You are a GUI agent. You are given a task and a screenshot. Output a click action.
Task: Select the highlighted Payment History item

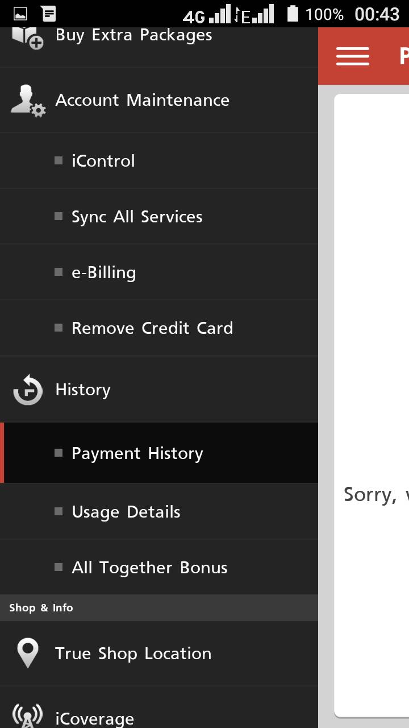coord(159,453)
